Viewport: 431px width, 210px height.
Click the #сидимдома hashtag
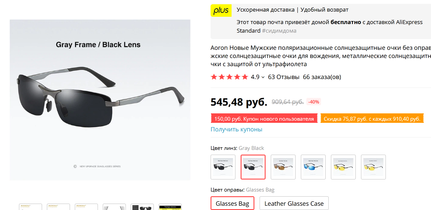point(279,31)
